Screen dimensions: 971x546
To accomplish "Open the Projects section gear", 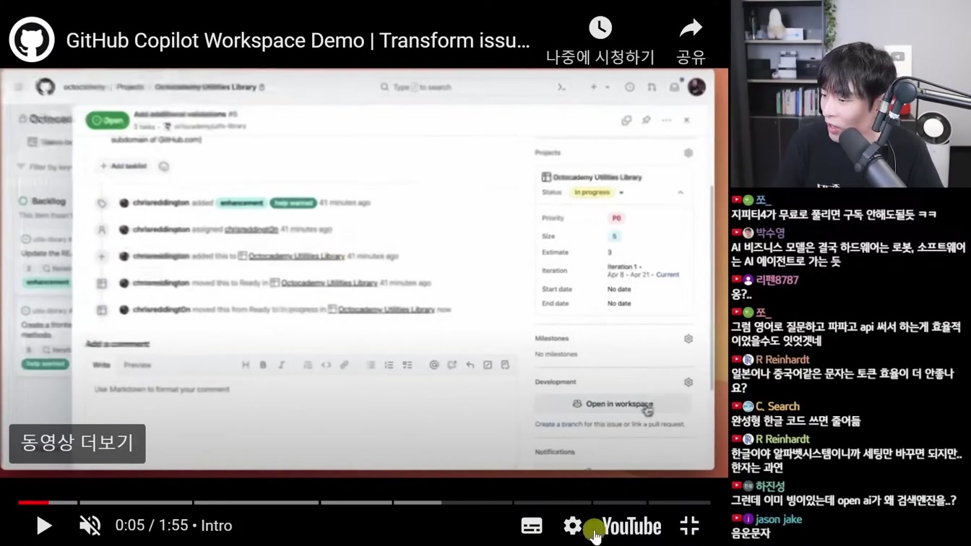I will tap(689, 152).
